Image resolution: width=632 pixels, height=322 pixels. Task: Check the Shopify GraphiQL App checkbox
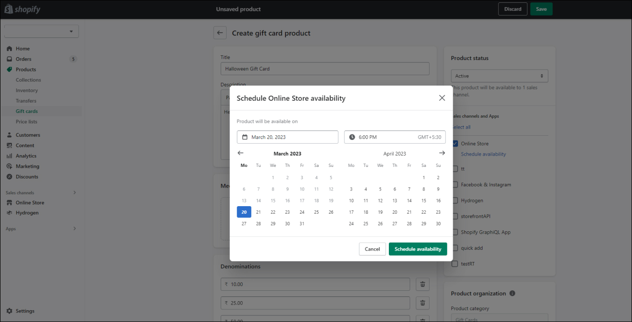click(455, 232)
